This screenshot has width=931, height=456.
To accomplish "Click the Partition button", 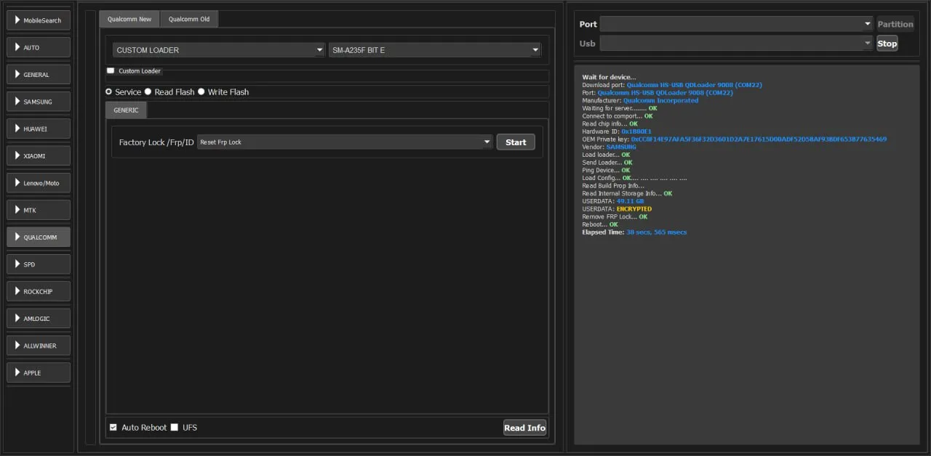I will 895,24.
